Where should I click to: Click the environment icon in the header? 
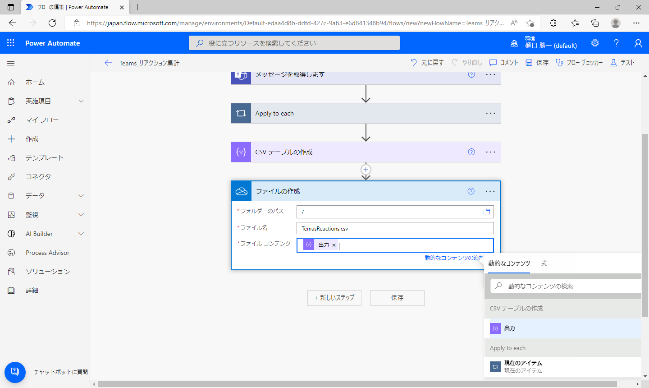514,43
